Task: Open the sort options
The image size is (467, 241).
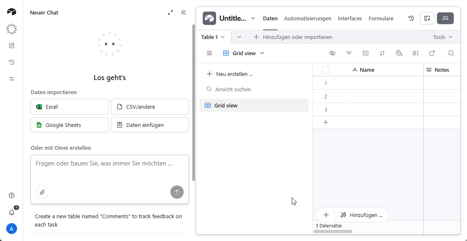Action: (x=382, y=53)
